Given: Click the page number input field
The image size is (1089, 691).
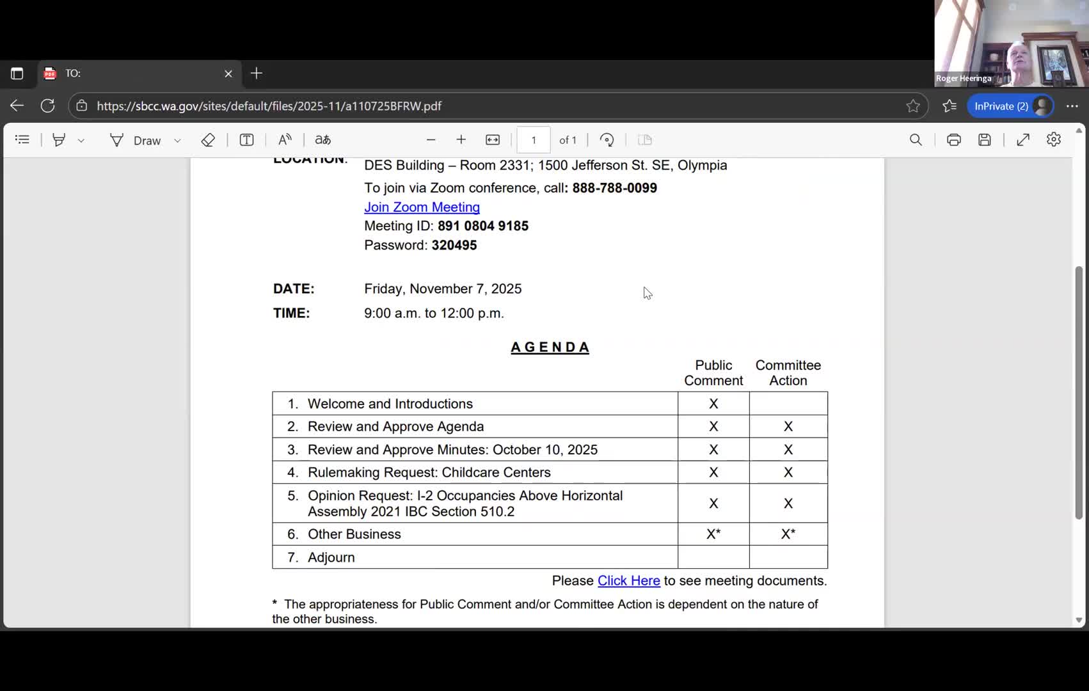Looking at the screenshot, I should (x=534, y=139).
